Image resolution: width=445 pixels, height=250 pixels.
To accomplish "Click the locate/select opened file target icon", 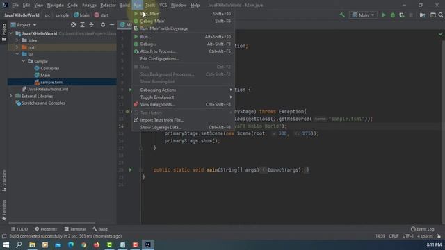I will [73, 25].
